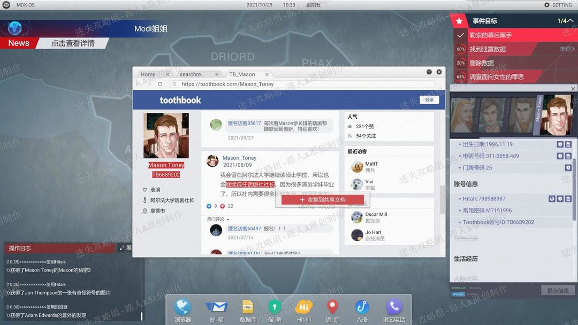
Task: Close the TB_Mason browser tab
Action: point(267,74)
